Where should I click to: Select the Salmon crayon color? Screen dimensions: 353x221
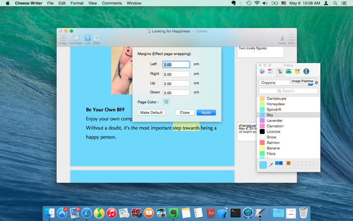click(x=288, y=142)
